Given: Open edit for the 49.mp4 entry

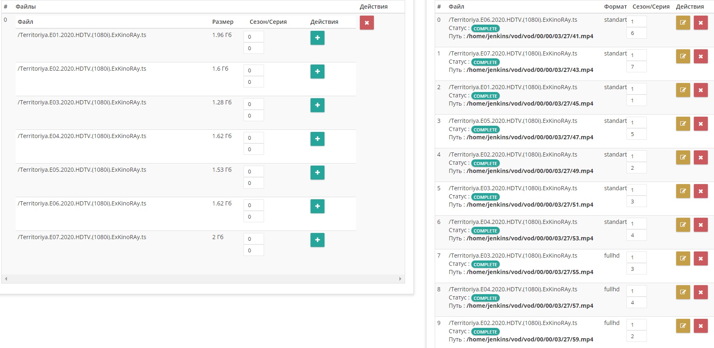Looking at the screenshot, I should pos(683,157).
